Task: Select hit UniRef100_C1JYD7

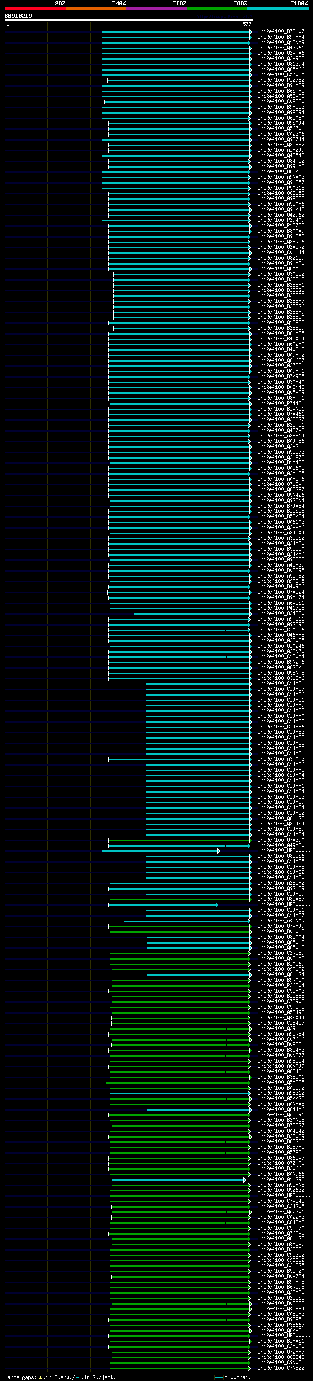Action: pyautogui.click(x=280, y=689)
